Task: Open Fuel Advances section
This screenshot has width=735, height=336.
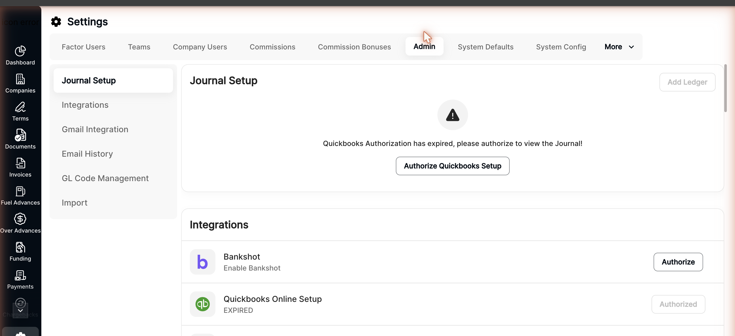Action: (x=20, y=196)
